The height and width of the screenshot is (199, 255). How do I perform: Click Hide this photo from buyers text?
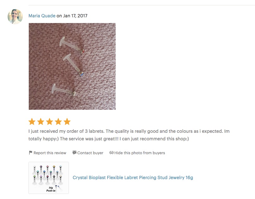[x=140, y=153]
